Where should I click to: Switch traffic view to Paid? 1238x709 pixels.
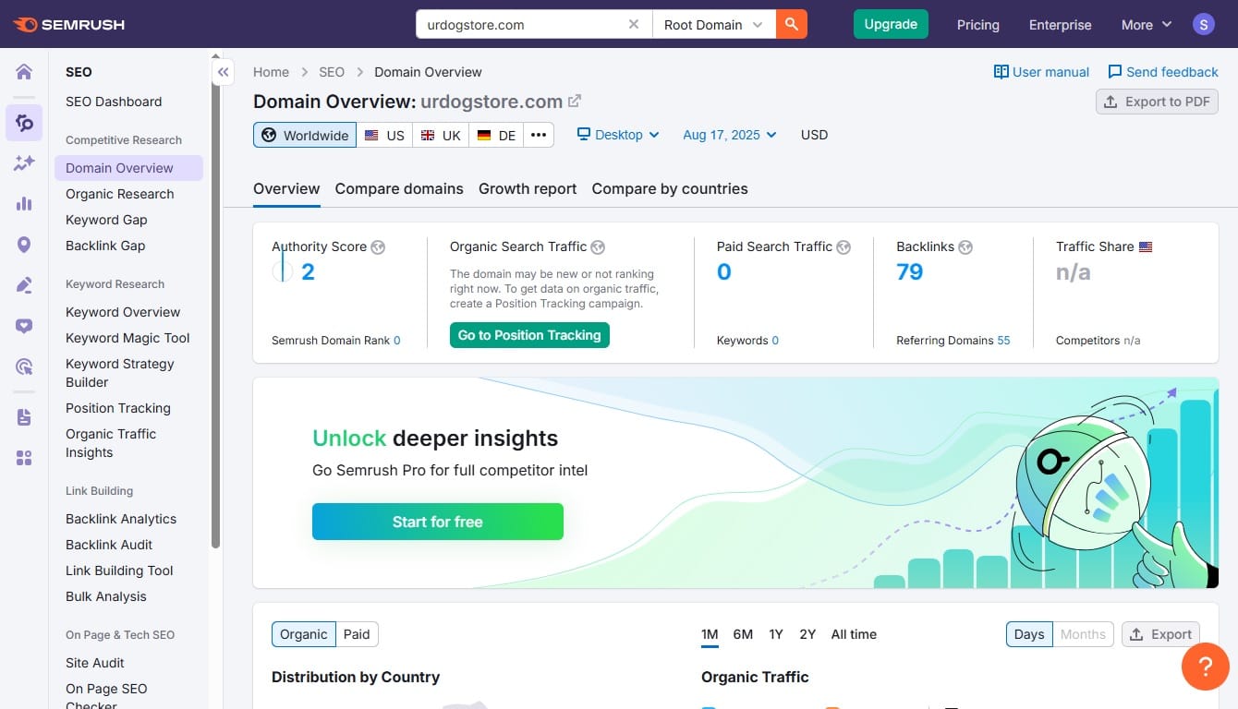[357, 634]
